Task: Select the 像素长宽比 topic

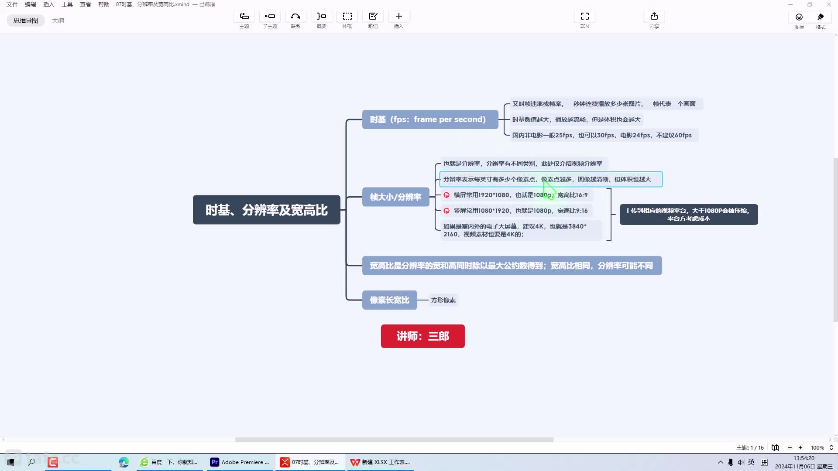Action: [389, 300]
